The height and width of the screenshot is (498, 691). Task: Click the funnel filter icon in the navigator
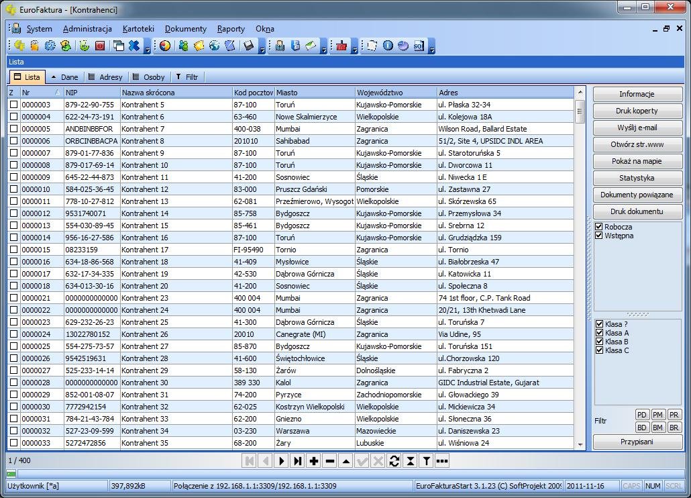[426, 461]
